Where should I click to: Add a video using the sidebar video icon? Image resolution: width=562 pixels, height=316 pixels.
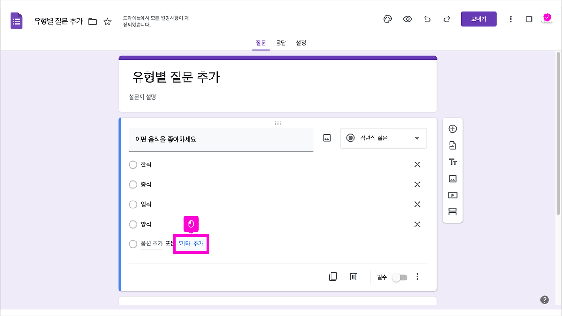(x=452, y=195)
